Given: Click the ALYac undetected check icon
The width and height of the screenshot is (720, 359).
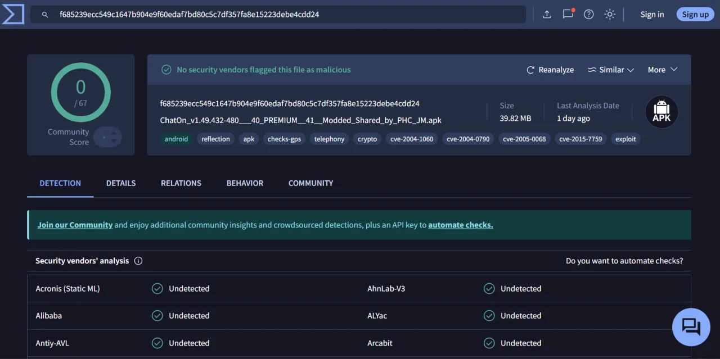Looking at the screenshot, I should tap(489, 316).
